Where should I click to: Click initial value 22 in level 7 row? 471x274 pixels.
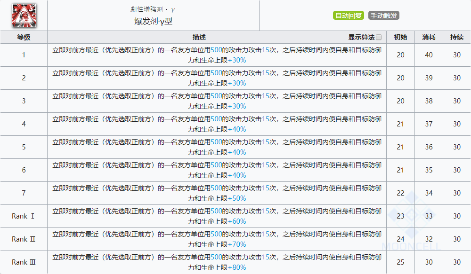pyautogui.click(x=400, y=193)
